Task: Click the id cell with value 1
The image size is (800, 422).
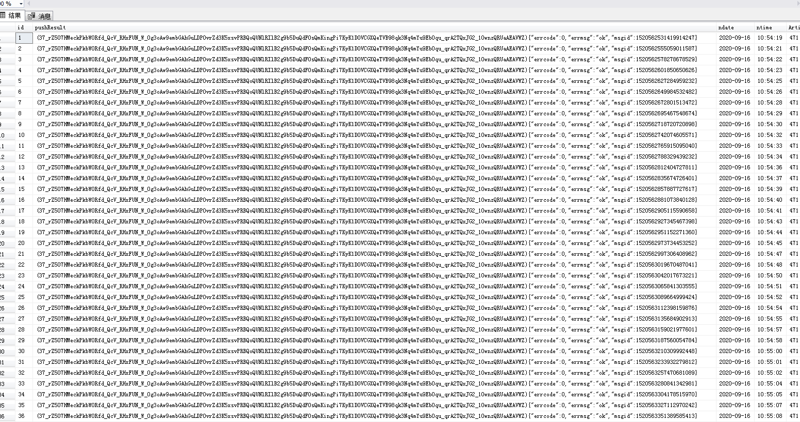Action: click(x=24, y=38)
